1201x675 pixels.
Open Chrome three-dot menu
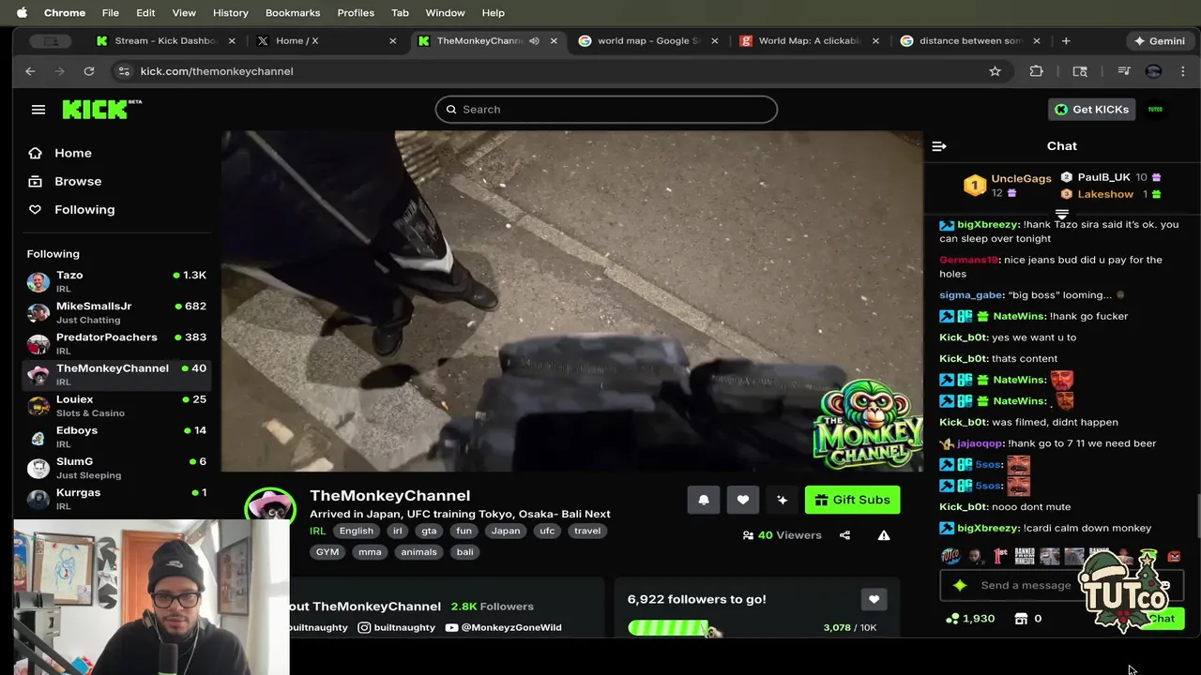tap(1182, 71)
